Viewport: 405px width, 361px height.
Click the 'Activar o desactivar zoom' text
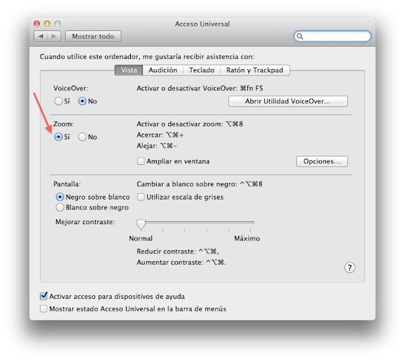[x=190, y=124]
